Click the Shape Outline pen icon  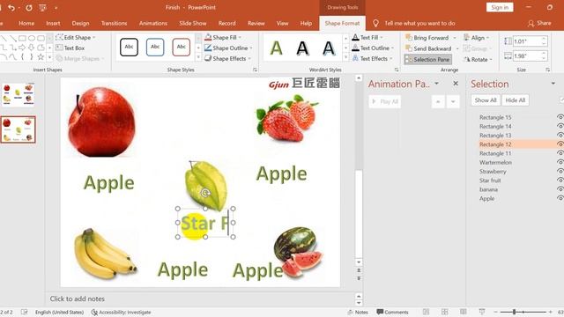click(208, 48)
